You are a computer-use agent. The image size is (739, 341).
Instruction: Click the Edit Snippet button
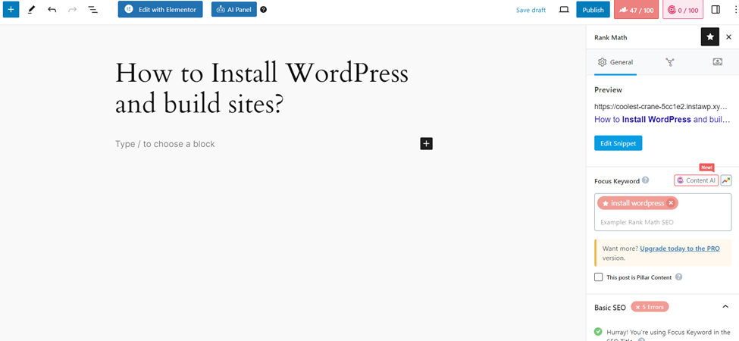tap(618, 143)
